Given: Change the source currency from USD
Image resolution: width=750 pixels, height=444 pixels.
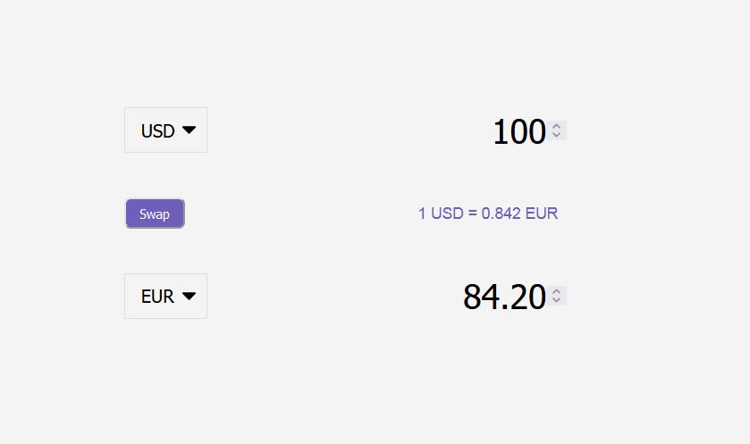Looking at the screenshot, I should (x=166, y=130).
